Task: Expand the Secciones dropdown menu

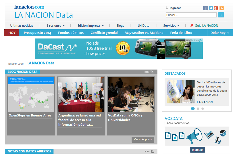Action: pos(56,25)
